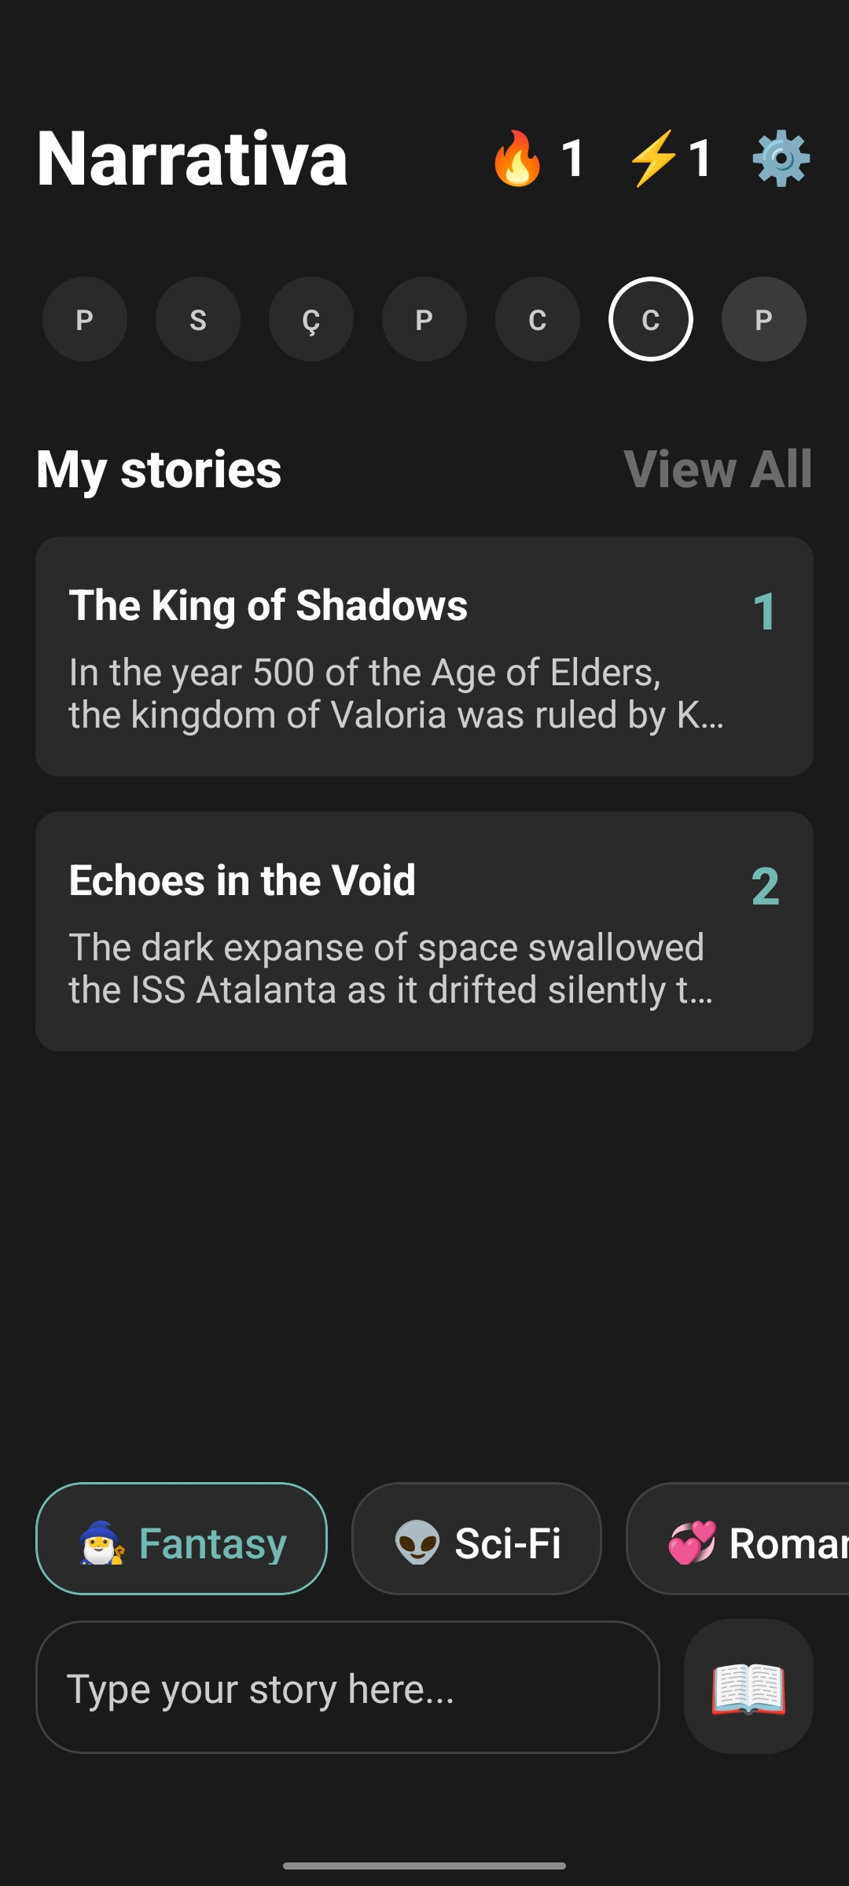849x1886 pixels.
Task: Open The King of Shadows story
Action: tap(424, 656)
